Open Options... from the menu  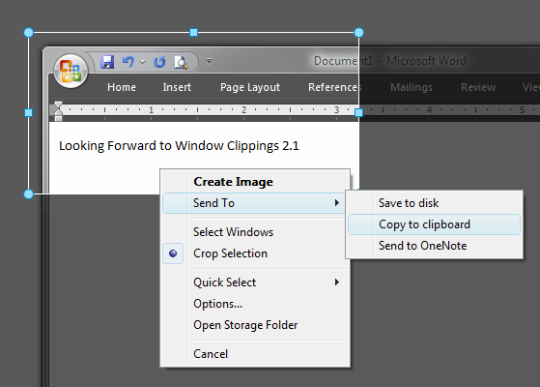255,304
